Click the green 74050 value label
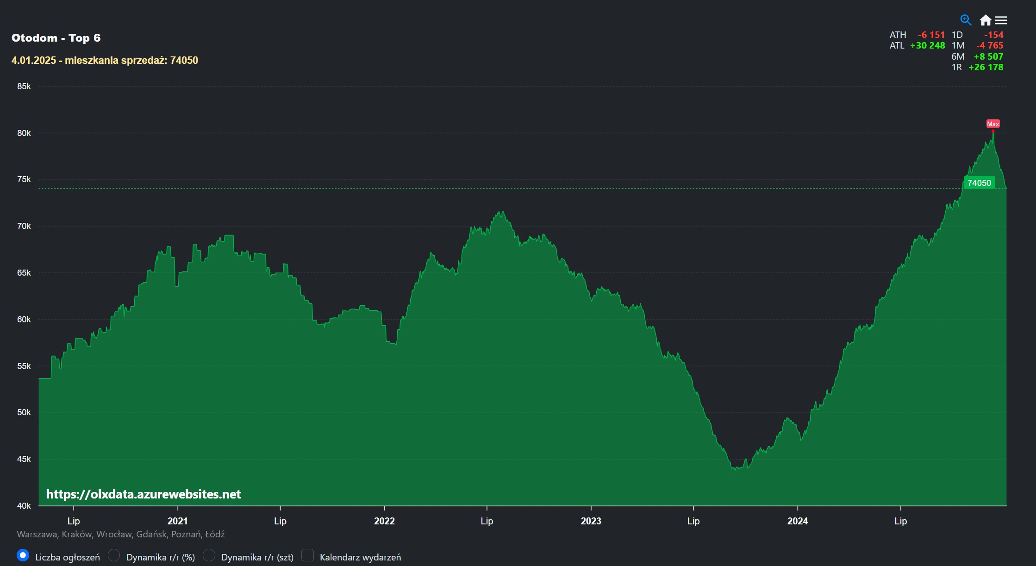 pos(979,183)
